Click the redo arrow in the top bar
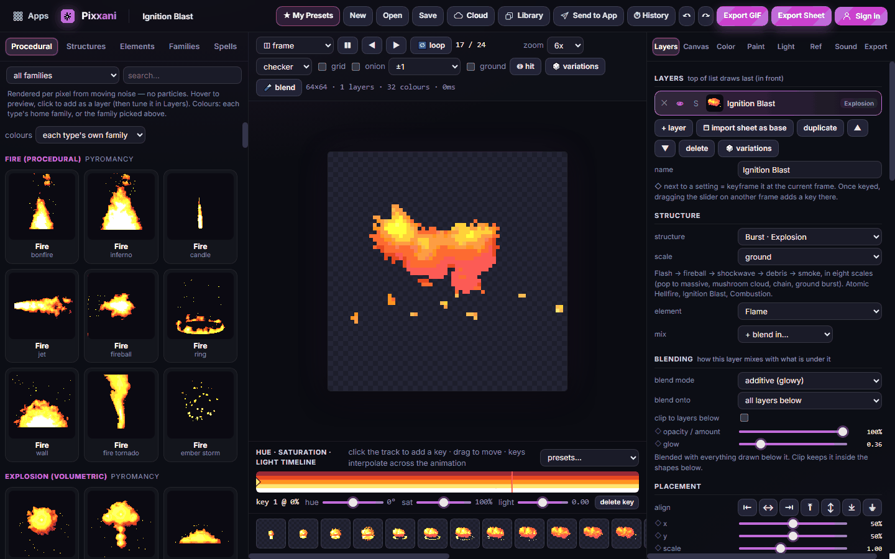This screenshot has width=895, height=559. 706,16
